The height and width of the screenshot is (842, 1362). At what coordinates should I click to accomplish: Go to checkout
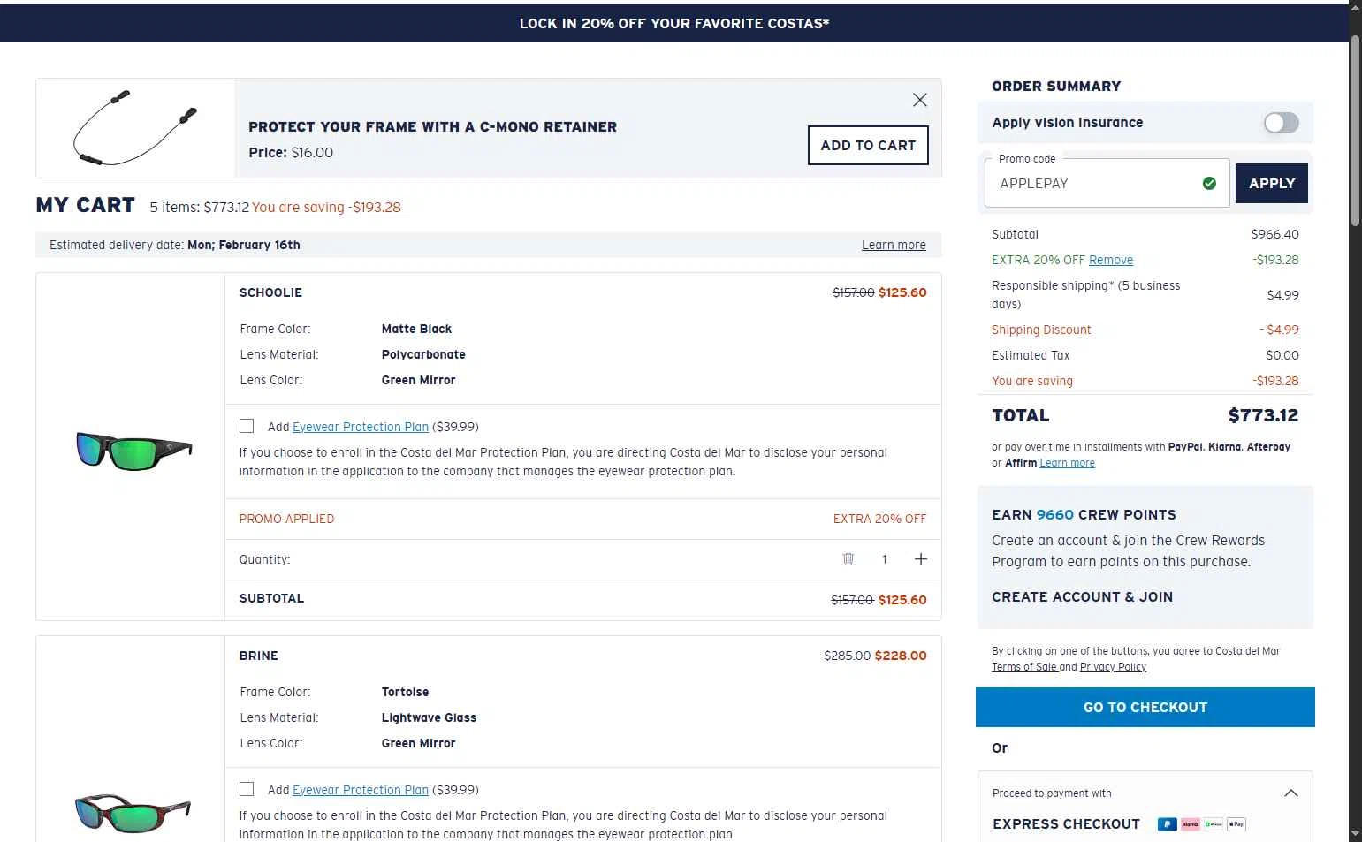pos(1145,707)
